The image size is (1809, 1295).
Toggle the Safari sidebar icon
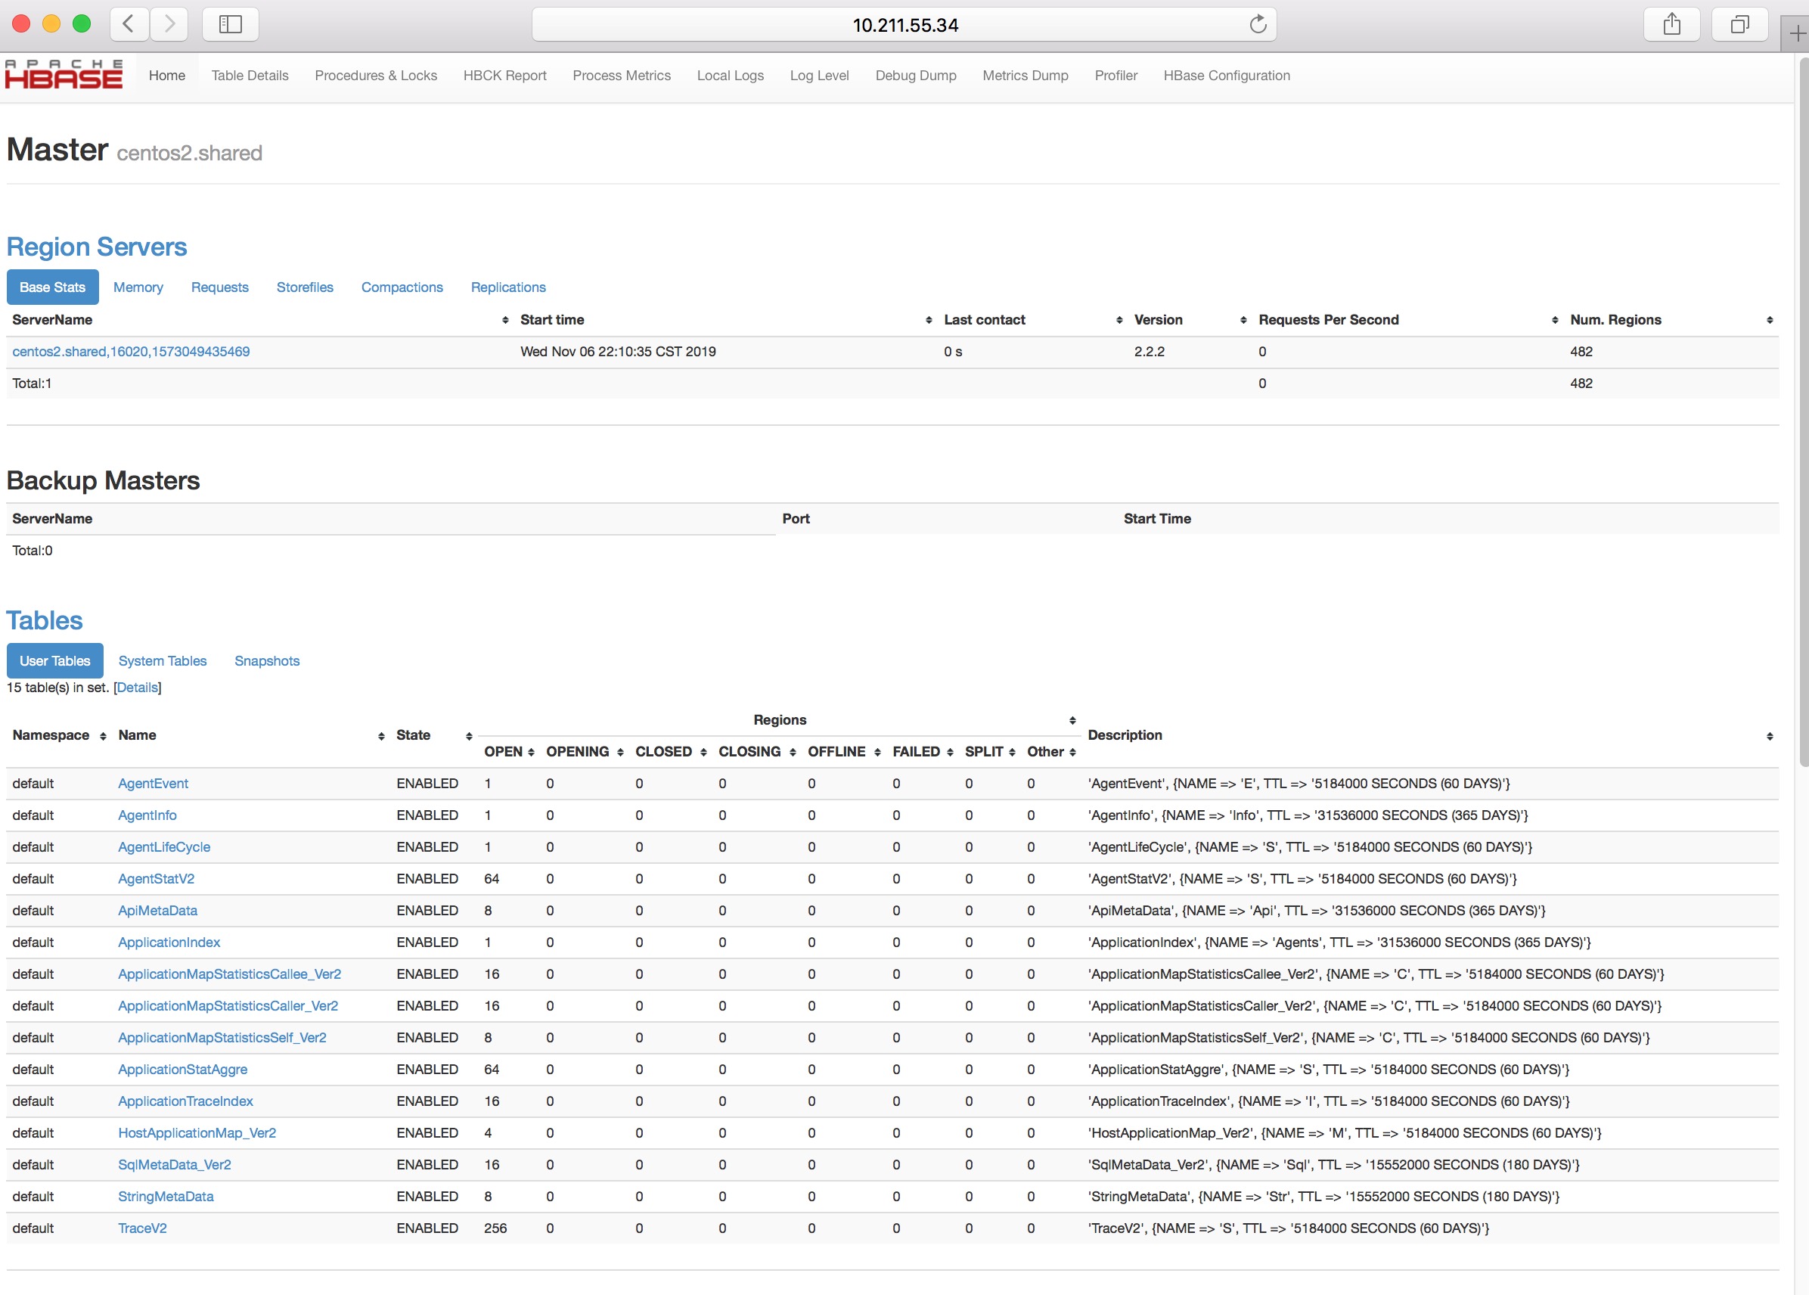click(231, 25)
